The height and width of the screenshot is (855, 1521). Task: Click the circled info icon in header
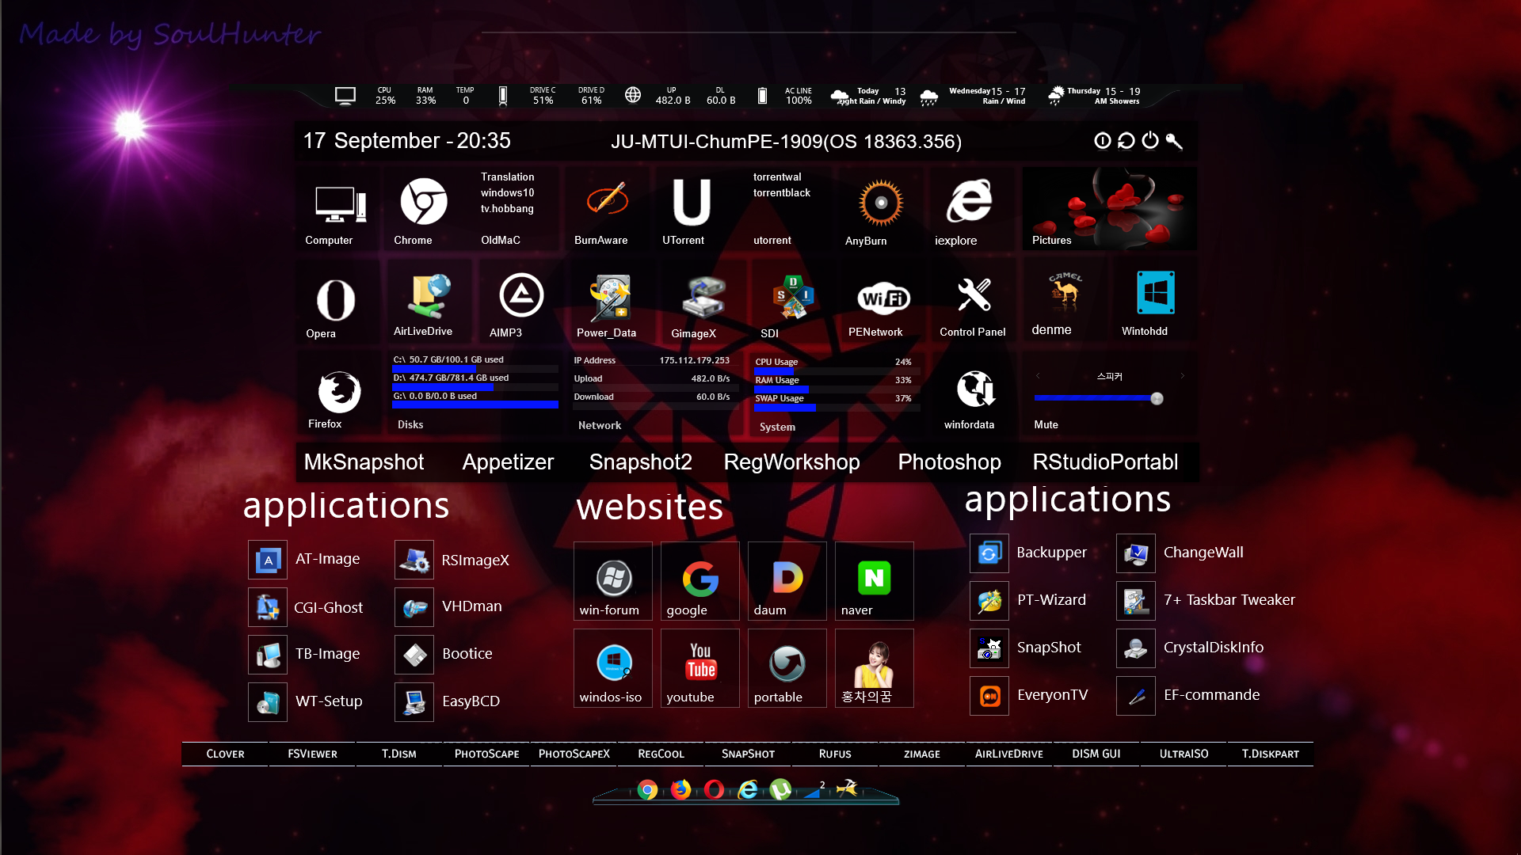1102,140
